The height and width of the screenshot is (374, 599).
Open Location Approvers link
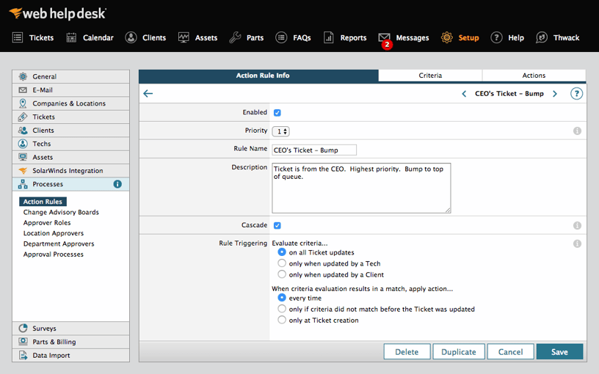[x=54, y=233]
